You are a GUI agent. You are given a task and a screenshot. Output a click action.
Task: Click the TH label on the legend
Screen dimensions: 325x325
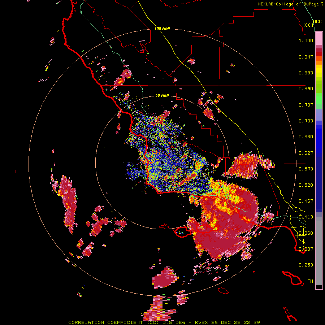point(310,281)
